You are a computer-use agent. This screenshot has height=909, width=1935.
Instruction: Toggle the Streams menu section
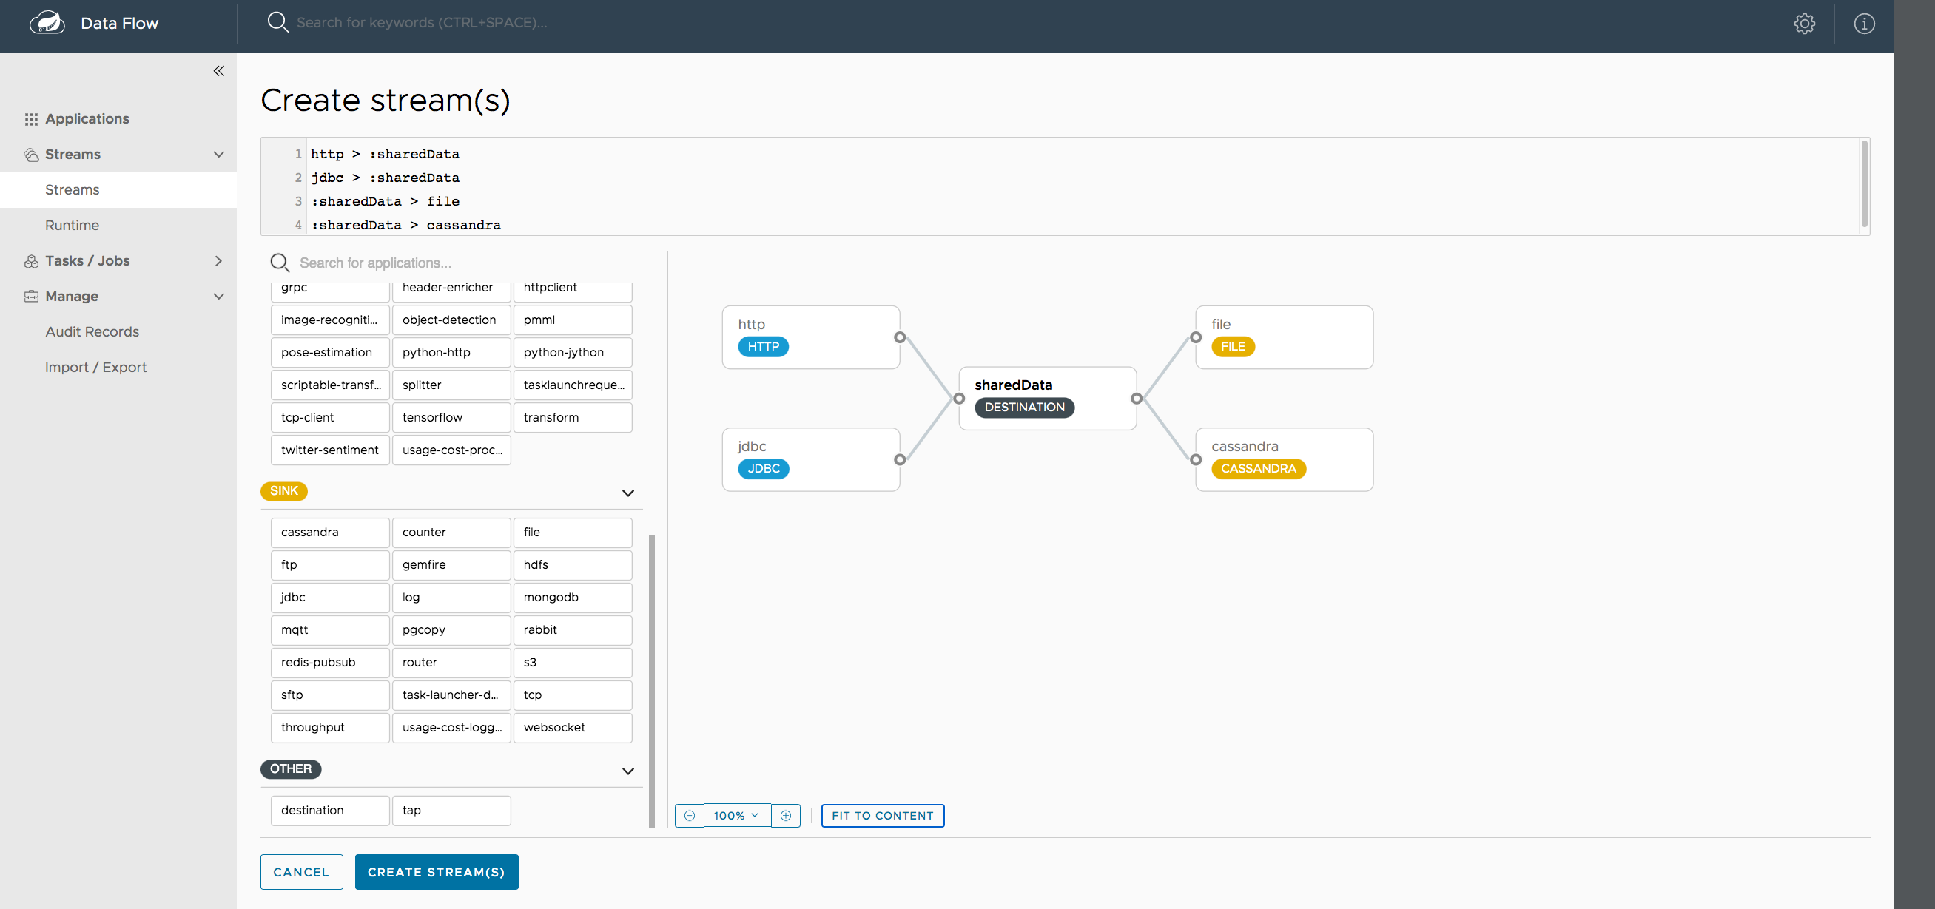click(x=218, y=154)
